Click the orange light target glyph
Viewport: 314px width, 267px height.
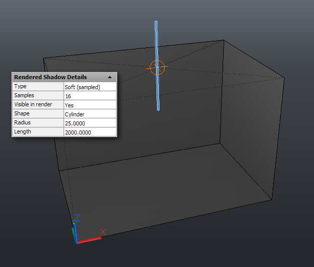pos(157,68)
